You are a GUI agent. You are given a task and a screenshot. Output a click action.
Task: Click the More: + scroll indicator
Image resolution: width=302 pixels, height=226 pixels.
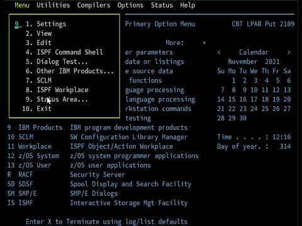(186, 43)
